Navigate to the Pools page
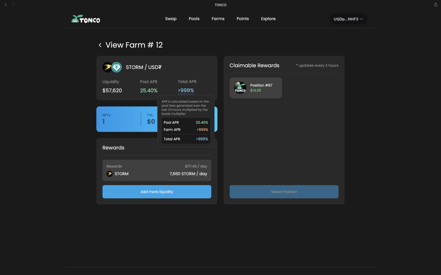The width and height of the screenshot is (441, 275). tap(194, 19)
